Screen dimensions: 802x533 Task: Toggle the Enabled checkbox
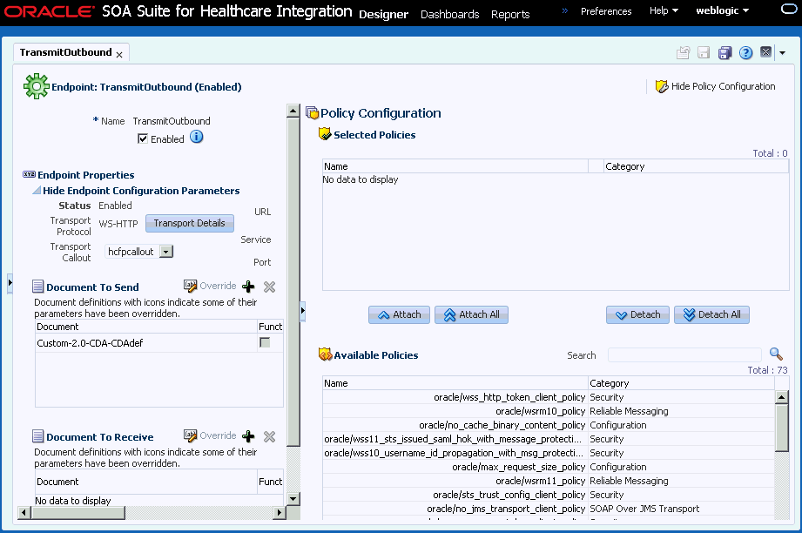143,138
